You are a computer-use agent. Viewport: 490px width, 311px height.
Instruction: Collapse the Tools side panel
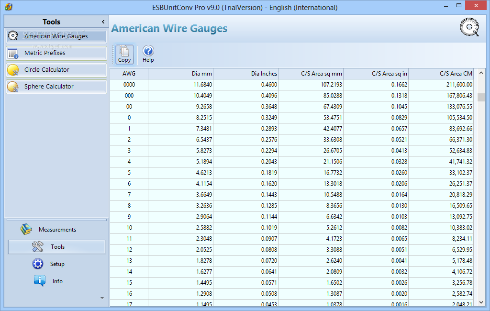(x=103, y=22)
